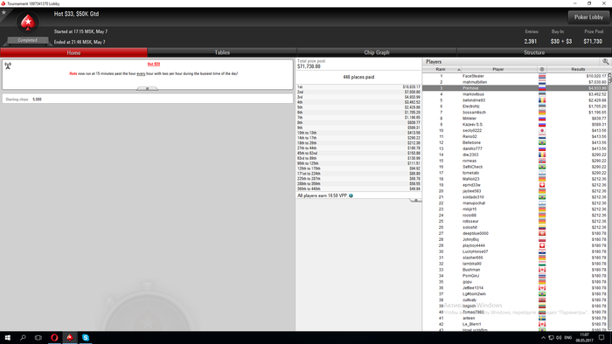Sort by the Player column header
The width and height of the screenshot is (612, 344).
pyautogui.click(x=499, y=69)
